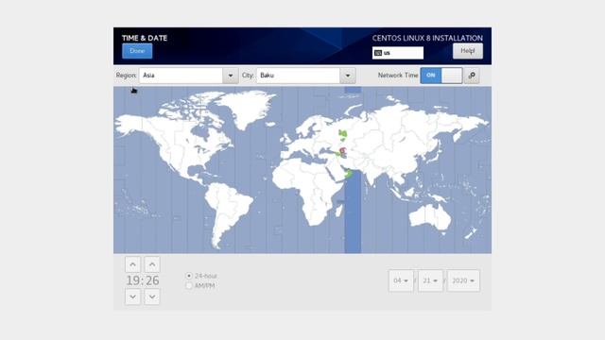This screenshot has width=605, height=340.
Task: Decrease minutes with the down arrow
Action: click(152, 297)
